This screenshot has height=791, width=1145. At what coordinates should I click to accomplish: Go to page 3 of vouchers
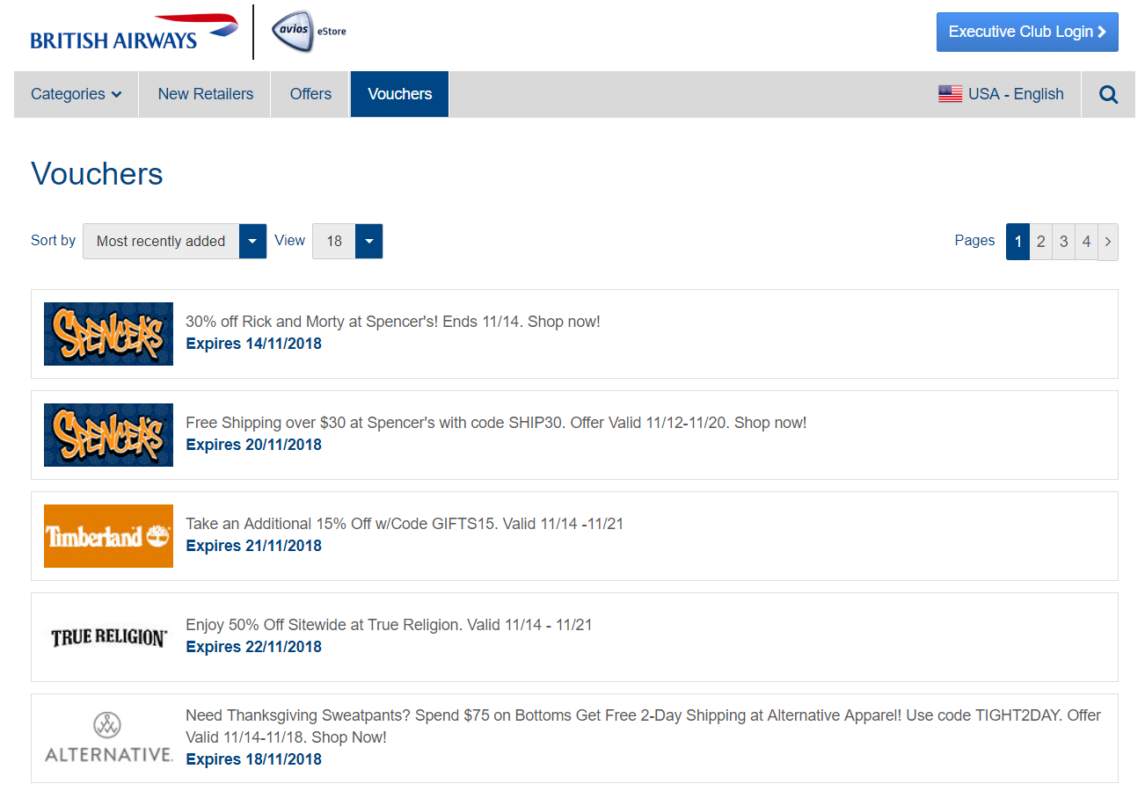(1063, 242)
